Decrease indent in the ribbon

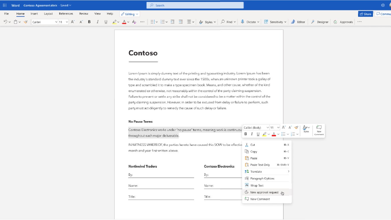click(x=172, y=22)
